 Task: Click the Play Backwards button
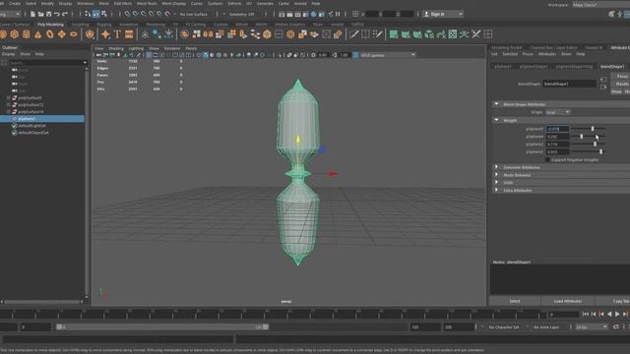(x=609, y=315)
